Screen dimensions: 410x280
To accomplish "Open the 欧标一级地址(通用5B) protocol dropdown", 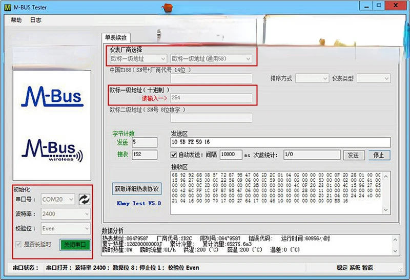I will coord(211,59).
